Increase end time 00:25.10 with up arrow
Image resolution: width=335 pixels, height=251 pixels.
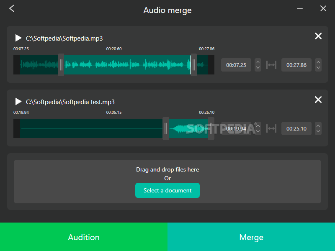318,126
